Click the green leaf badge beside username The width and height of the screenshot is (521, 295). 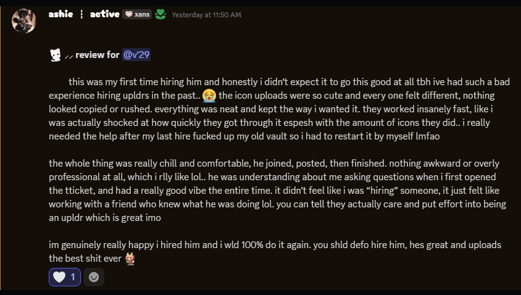point(160,14)
